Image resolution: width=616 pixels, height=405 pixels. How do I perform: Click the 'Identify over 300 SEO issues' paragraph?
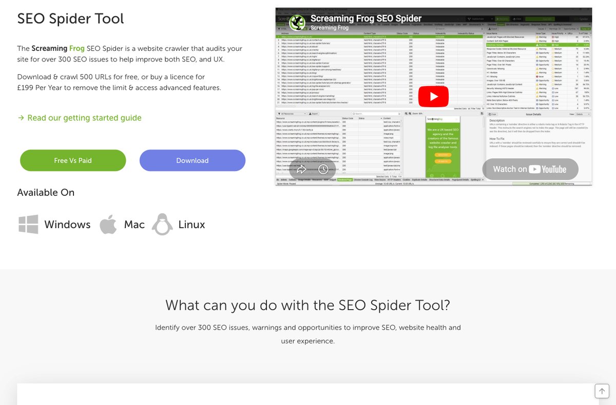pyautogui.click(x=307, y=334)
